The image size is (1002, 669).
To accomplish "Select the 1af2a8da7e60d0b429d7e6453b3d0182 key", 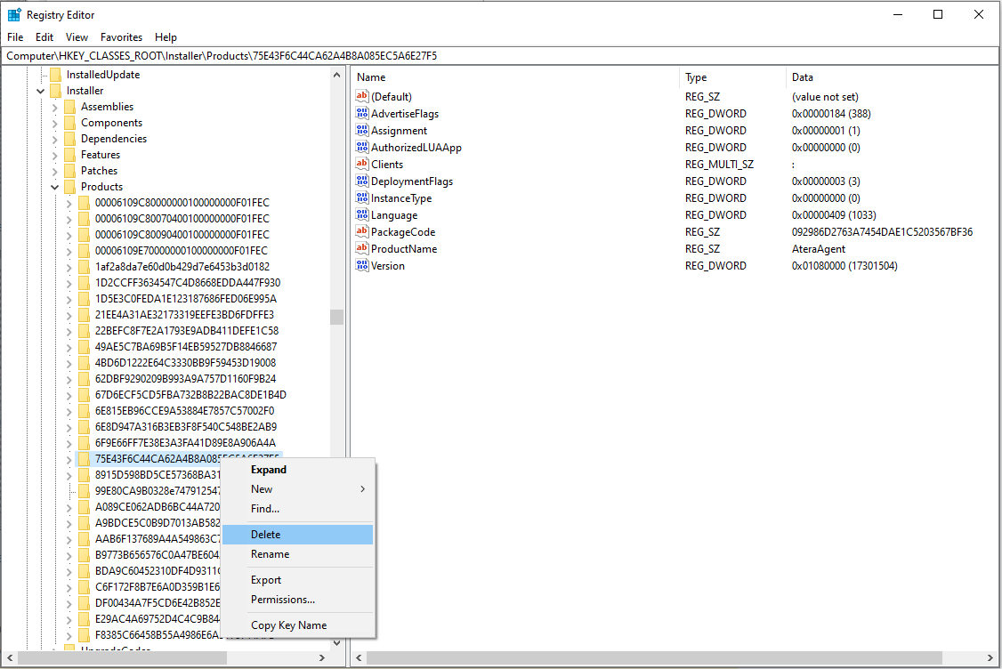I will coord(182,266).
